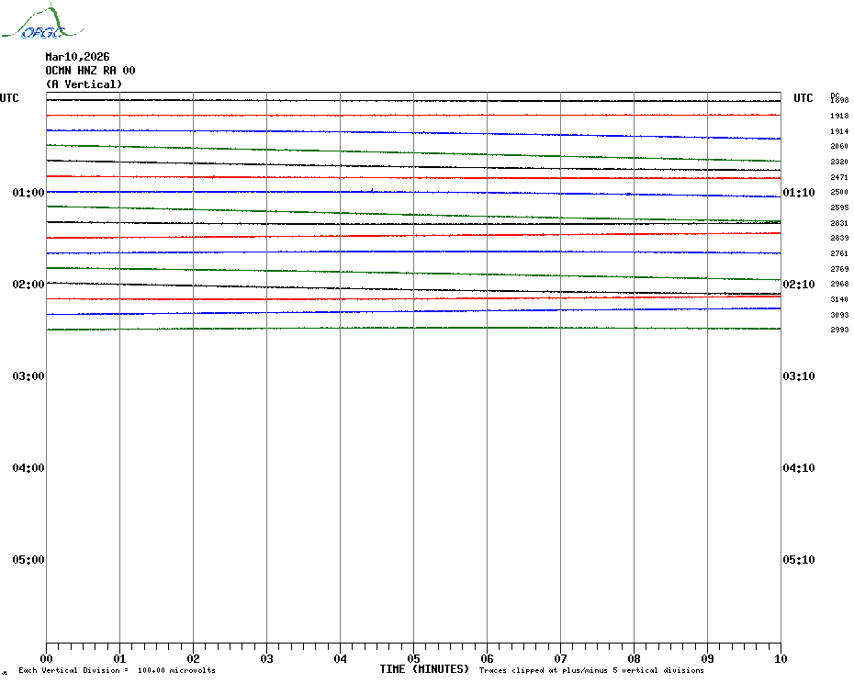This screenshot has height=683, width=854.
Task: Select the Mar10,2026 date label
Action: coord(77,57)
